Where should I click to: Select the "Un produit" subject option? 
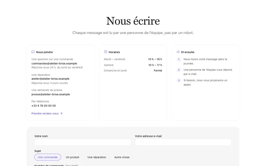(72, 157)
